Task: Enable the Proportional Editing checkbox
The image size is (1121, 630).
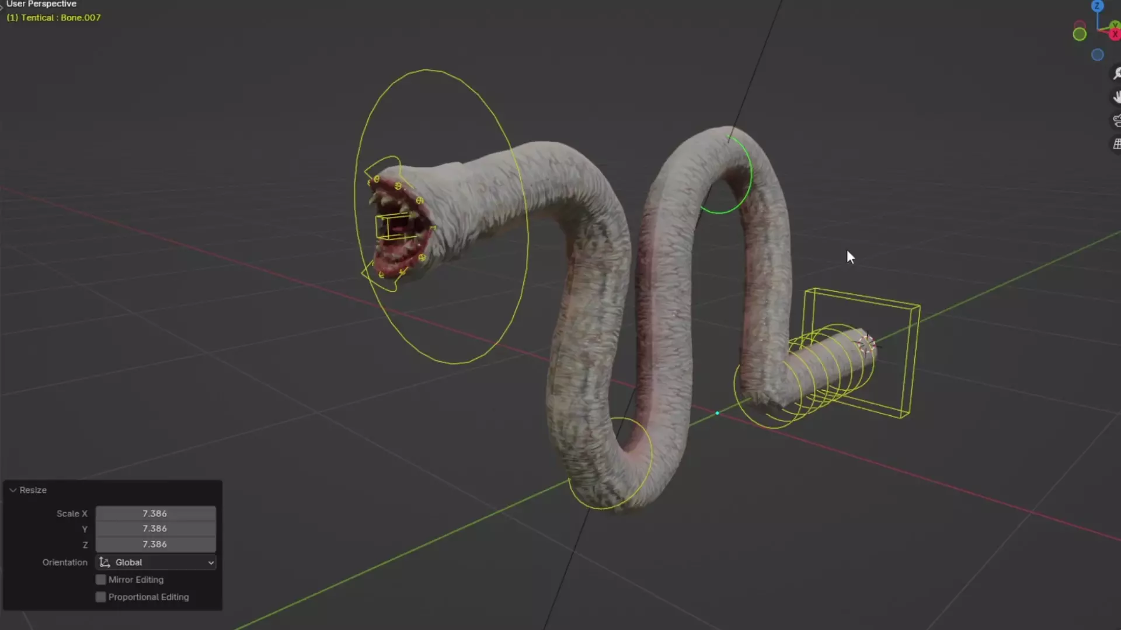Action: click(x=101, y=597)
